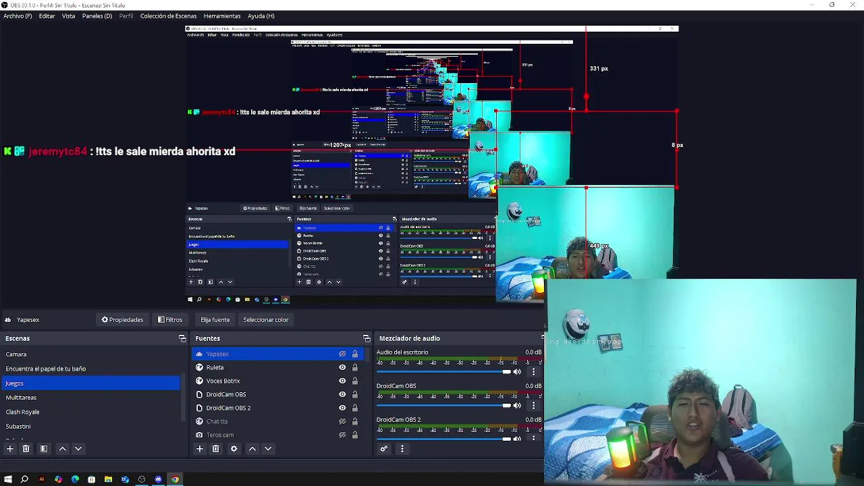Mute Audio del escritorio speaker icon
The height and width of the screenshot is (486, 864).
[x=517, y=372]
